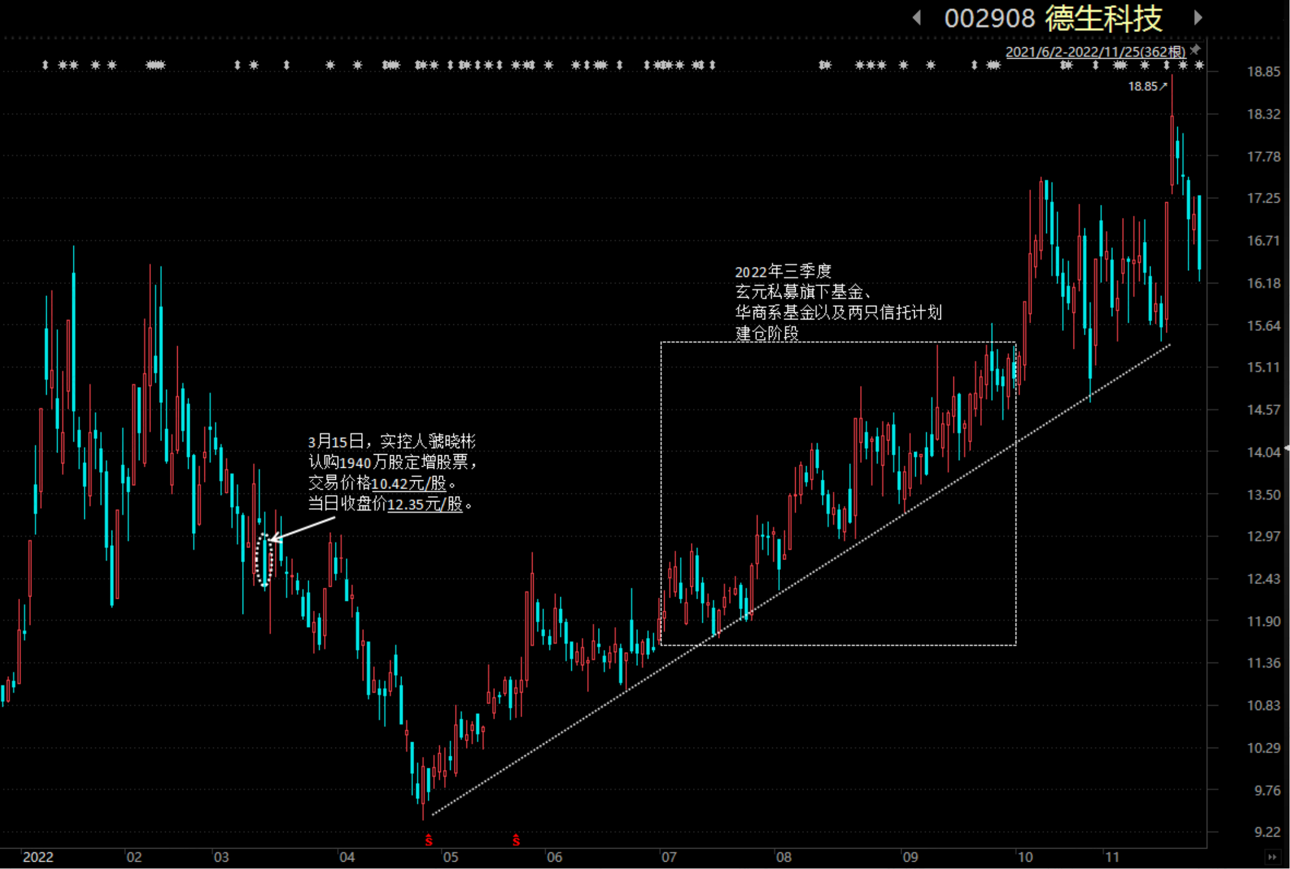1290x869 pixels.
Task: Click the rightmost star event marker
Action: 1200,65
